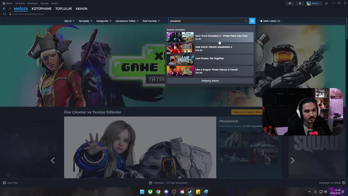
Task: Open Google Chrome from taskbar
Action: 158,192
